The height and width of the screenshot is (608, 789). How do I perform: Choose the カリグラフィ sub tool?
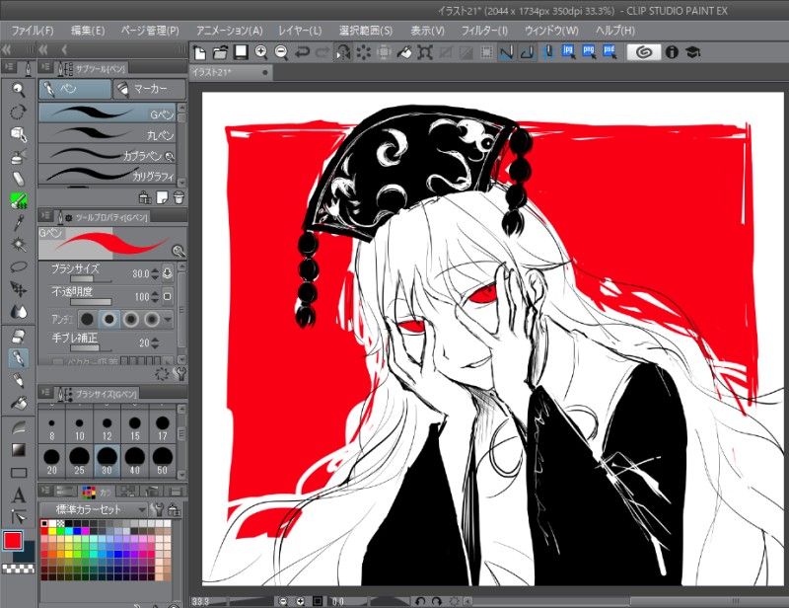click(x=108, y=175)
